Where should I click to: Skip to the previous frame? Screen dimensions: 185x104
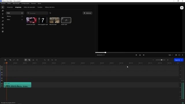click(136, 55)
